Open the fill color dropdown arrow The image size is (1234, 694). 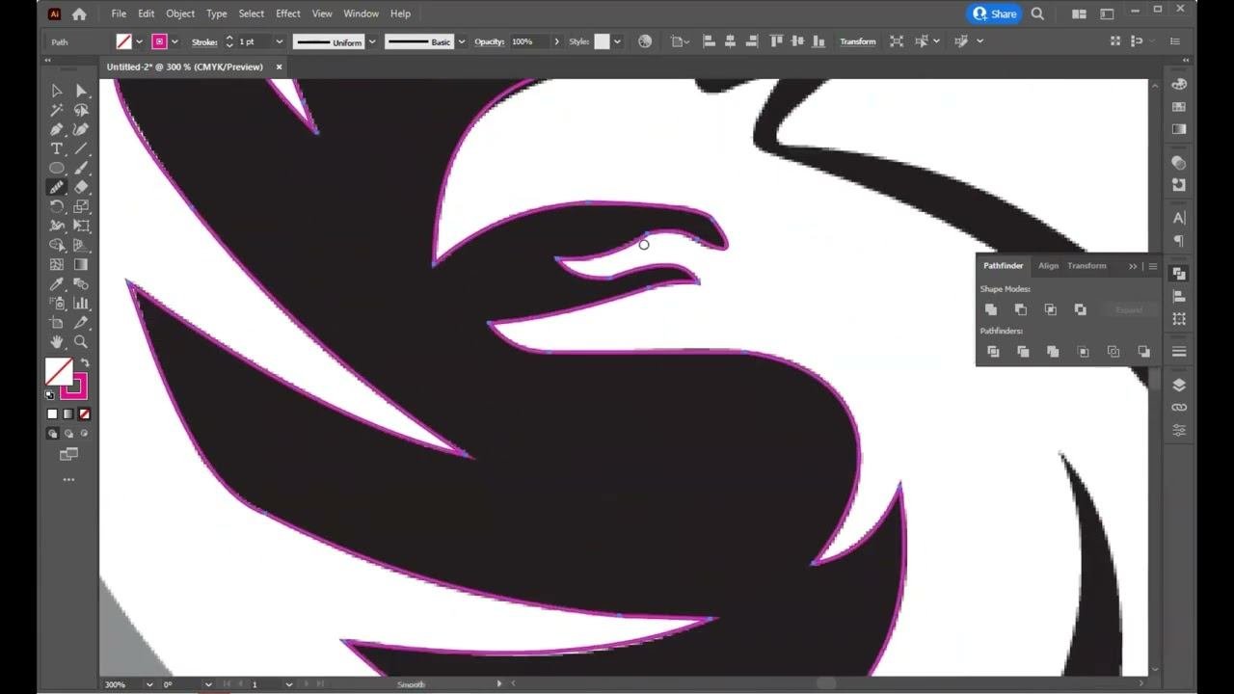[x=140, y=42]
